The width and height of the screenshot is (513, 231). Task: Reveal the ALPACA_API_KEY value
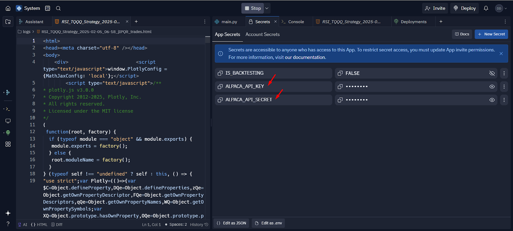[x=492, y=87]
